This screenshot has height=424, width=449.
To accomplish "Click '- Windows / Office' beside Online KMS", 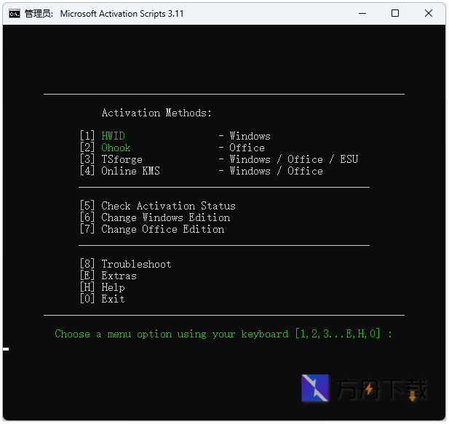I will (x=271, y=171).
